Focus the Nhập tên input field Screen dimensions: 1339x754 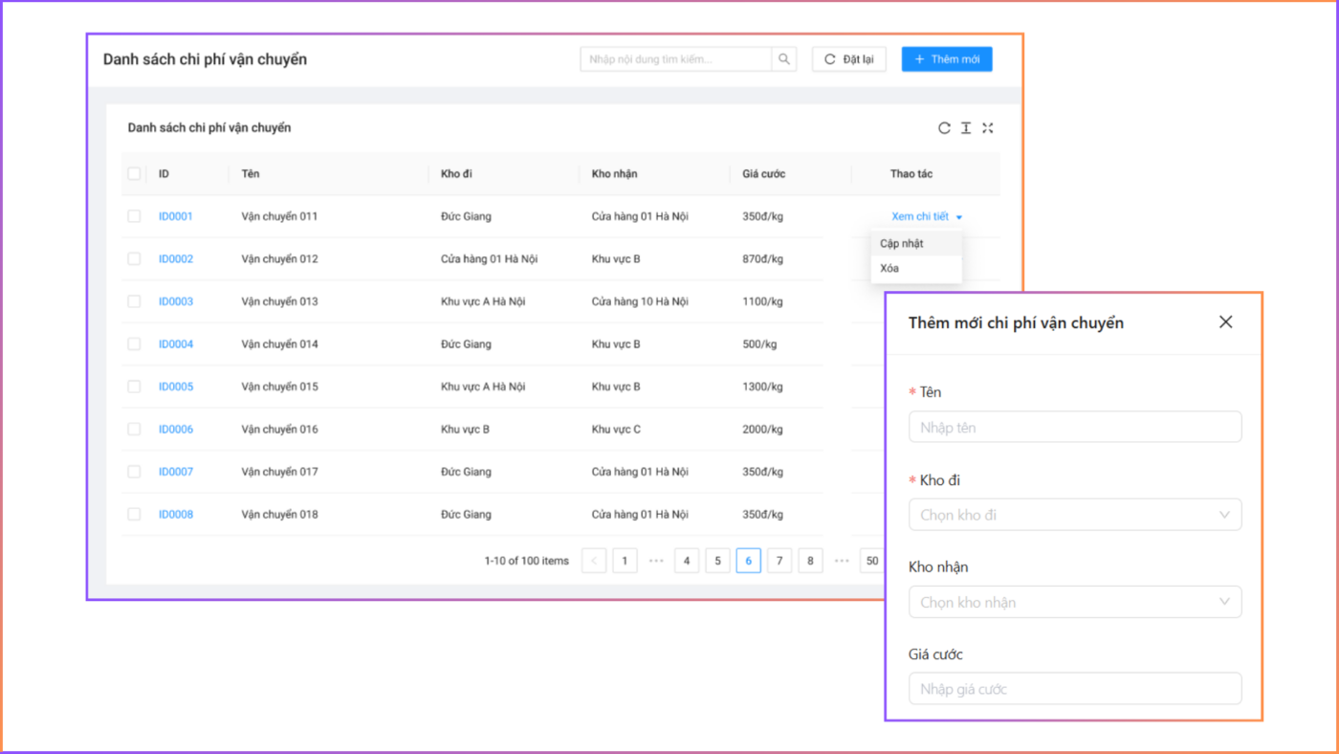tap(1075, 428)
